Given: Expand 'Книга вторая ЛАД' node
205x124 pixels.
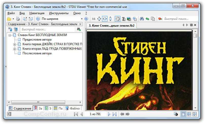Looking at the screenshot, I should click(x=14, y=49).
